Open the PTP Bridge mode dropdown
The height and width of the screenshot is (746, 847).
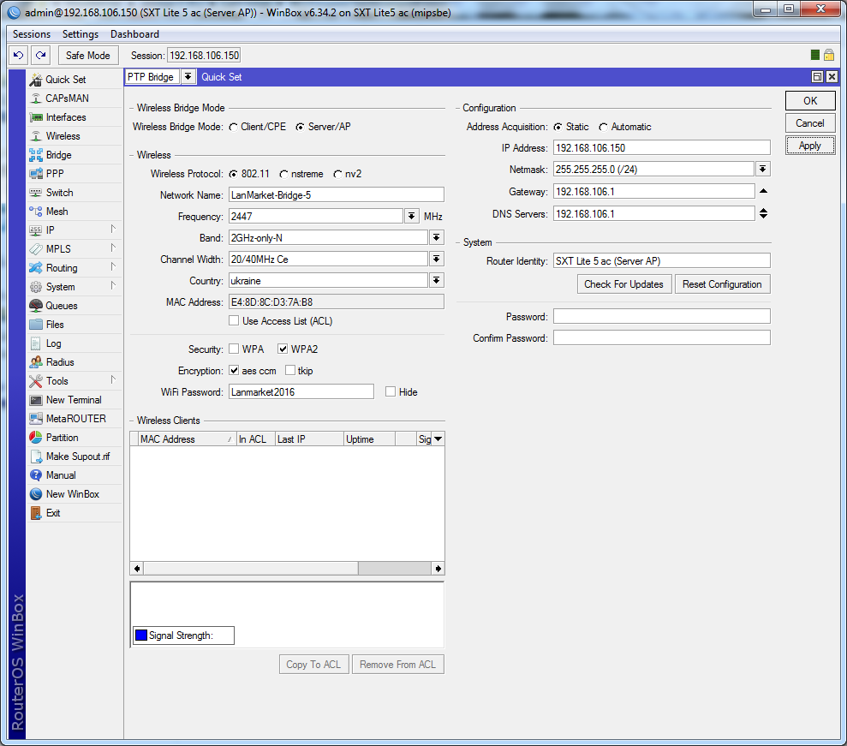tap(188, 77)
